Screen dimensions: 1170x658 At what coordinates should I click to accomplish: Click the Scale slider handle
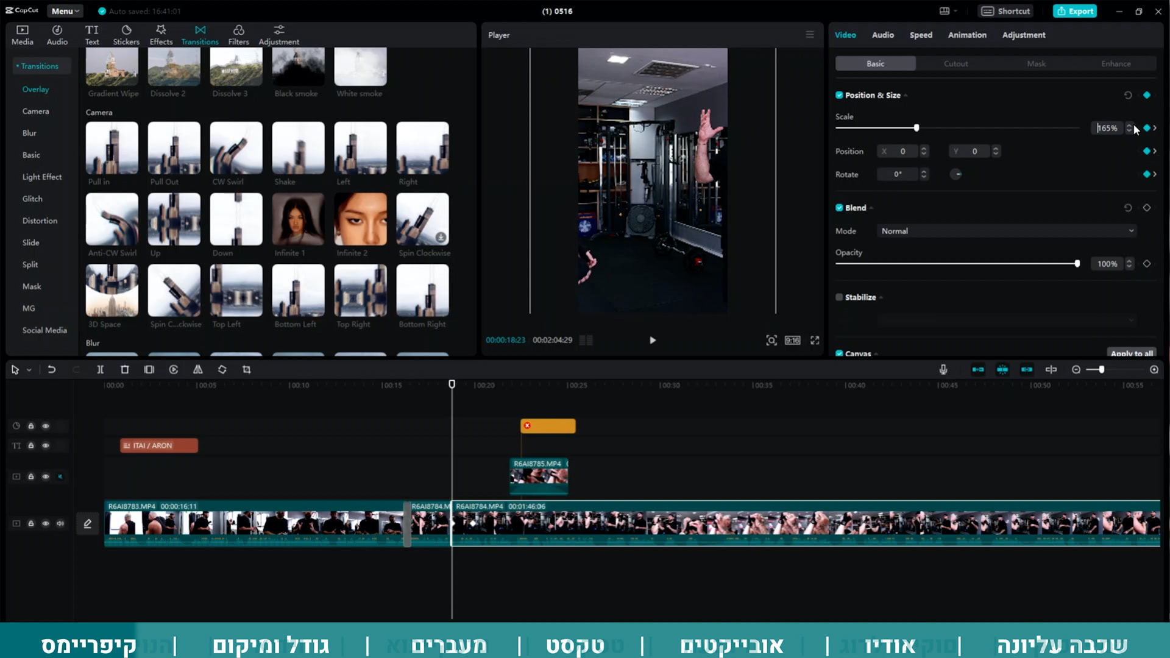tap(916, 128)
